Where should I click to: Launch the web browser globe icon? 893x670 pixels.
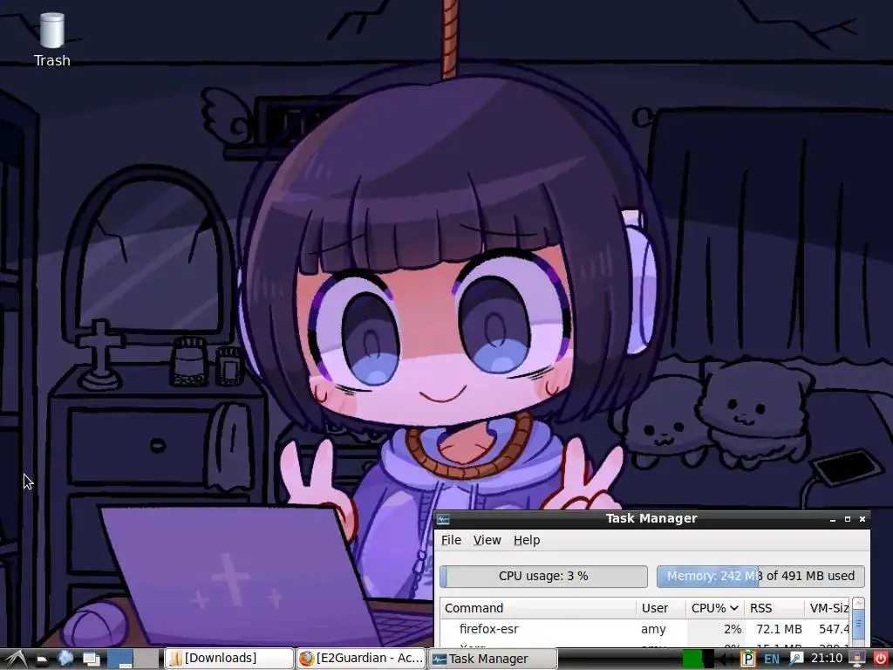65,659
